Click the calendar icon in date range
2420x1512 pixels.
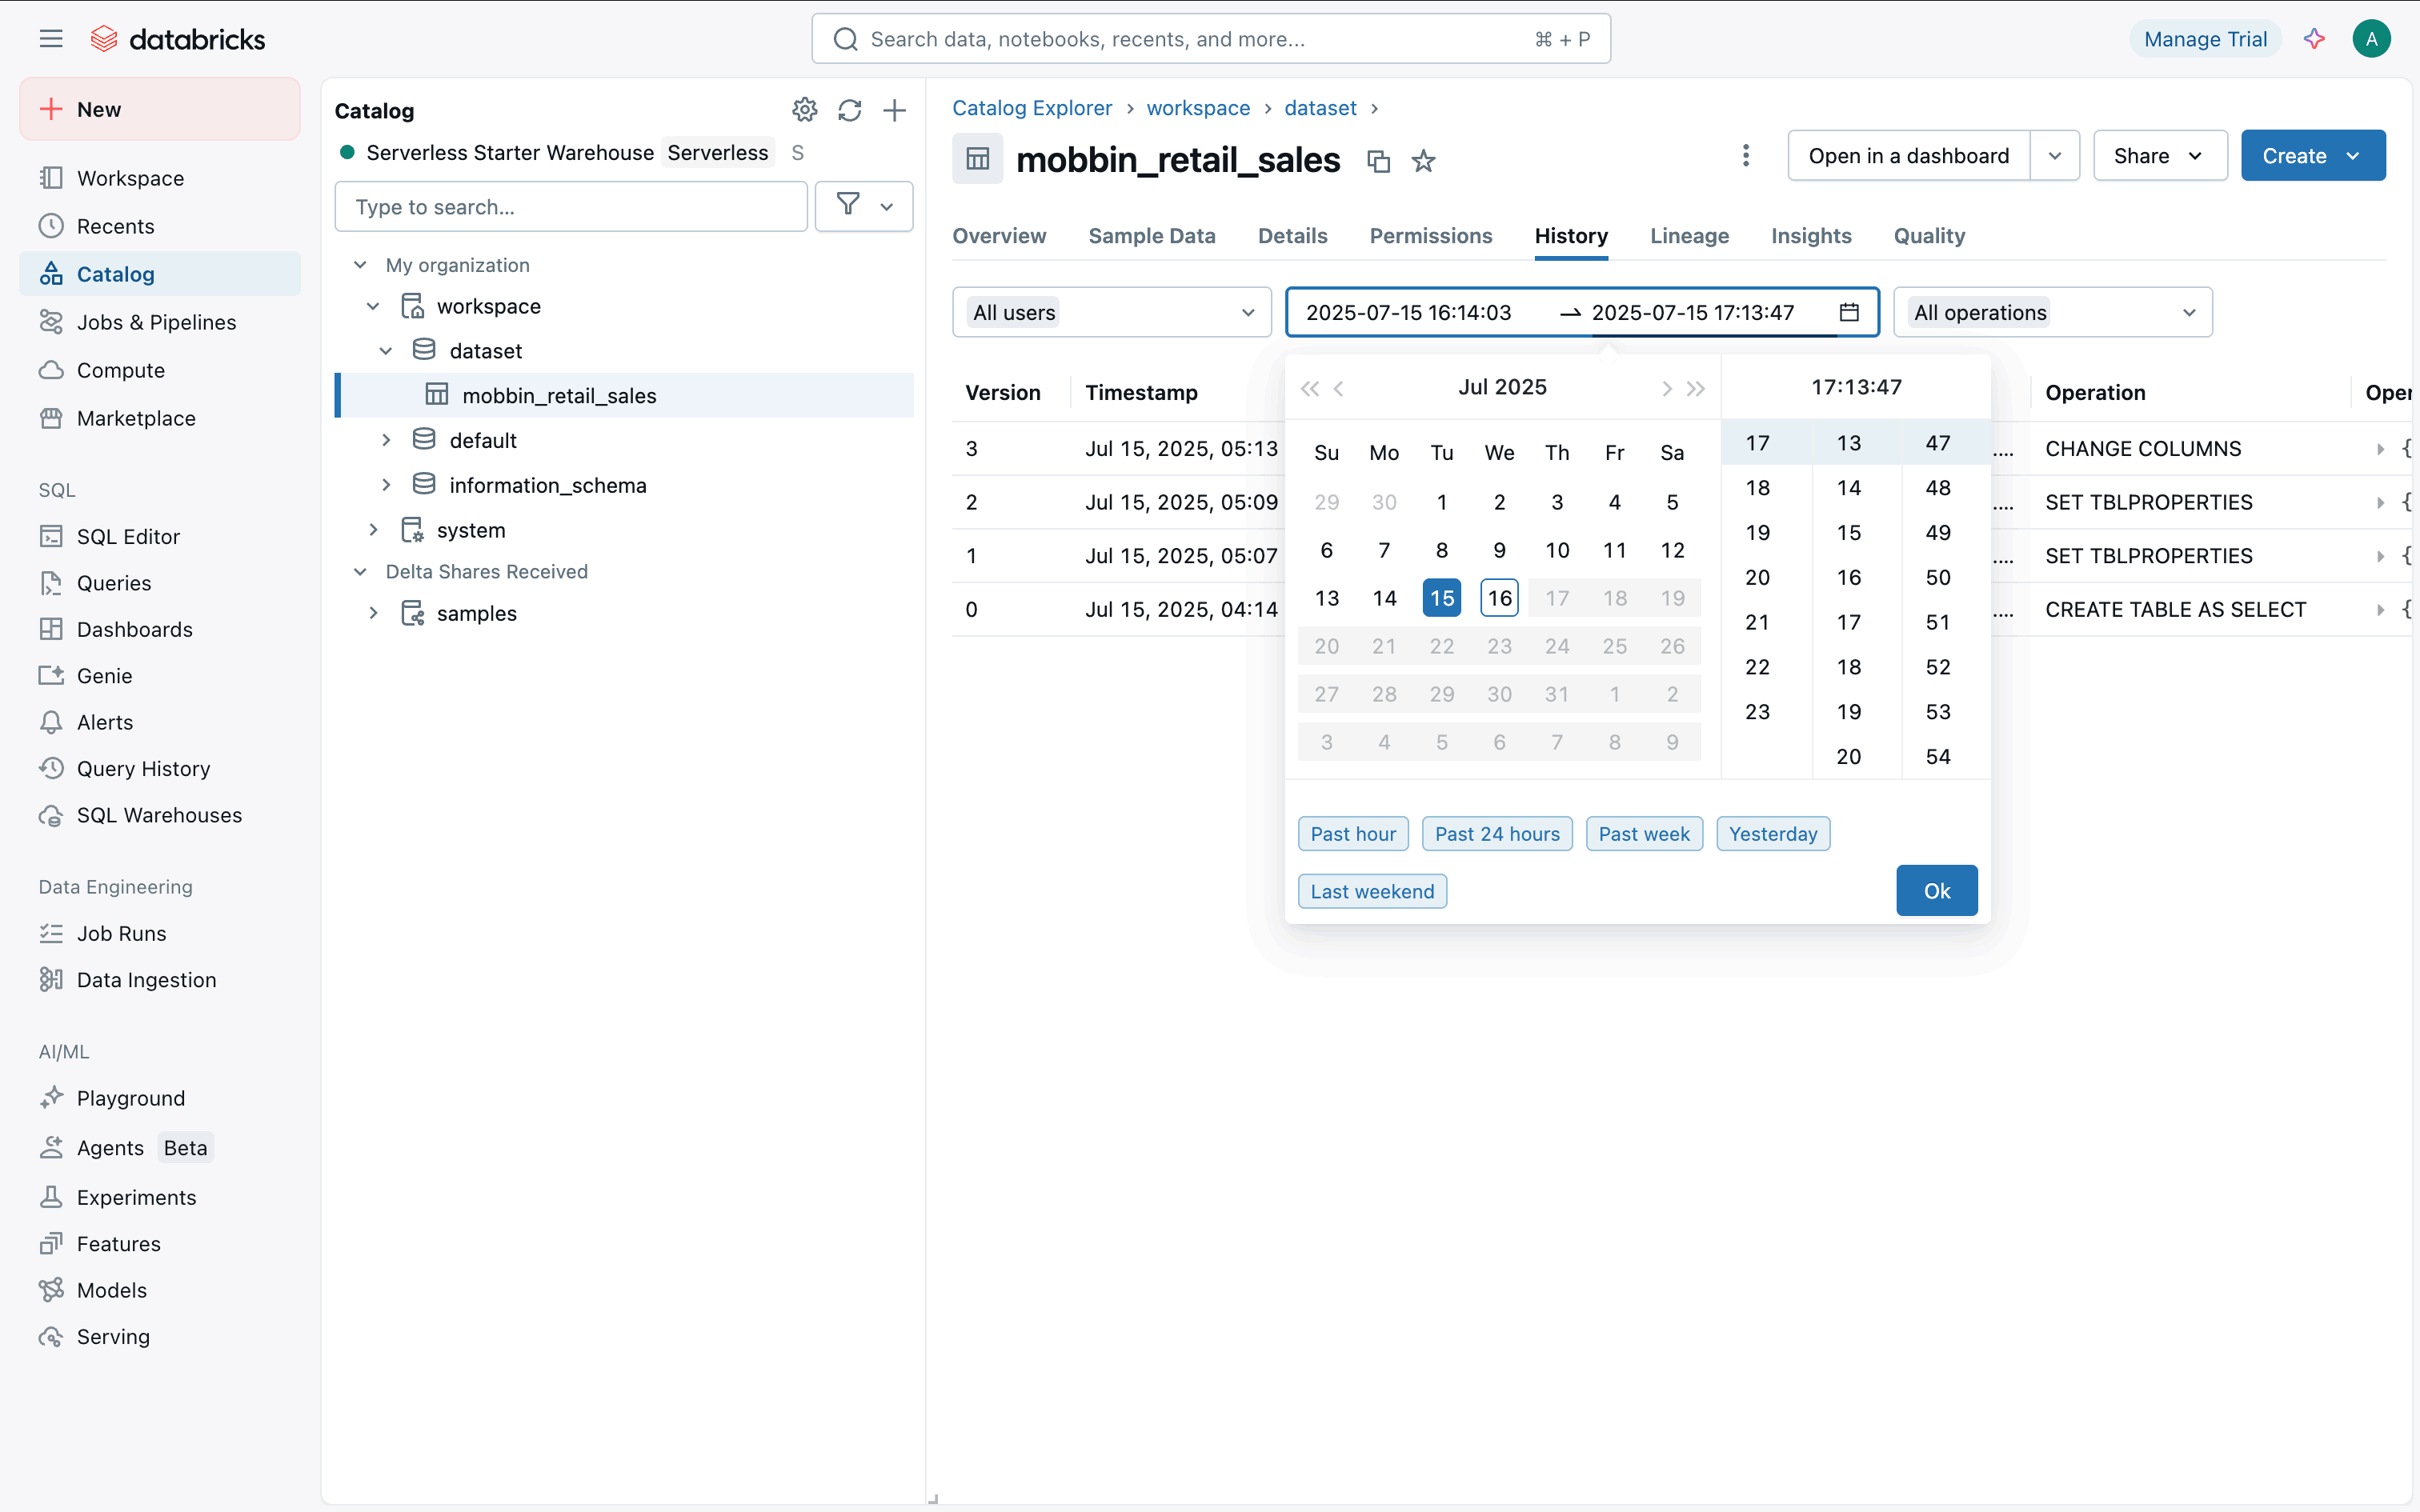tap(1849, 312)
